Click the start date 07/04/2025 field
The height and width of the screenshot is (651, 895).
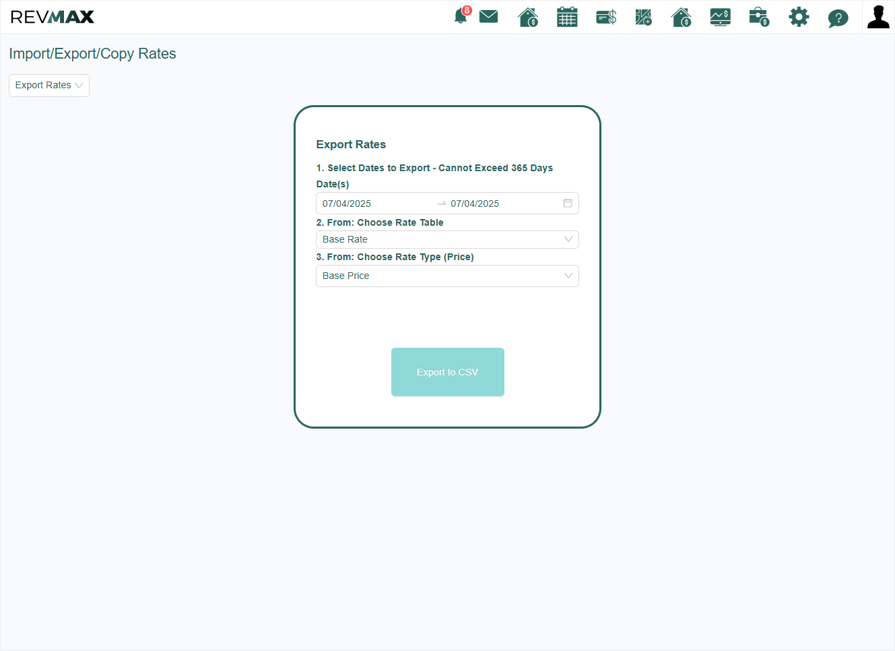click(x=376, y=204)
